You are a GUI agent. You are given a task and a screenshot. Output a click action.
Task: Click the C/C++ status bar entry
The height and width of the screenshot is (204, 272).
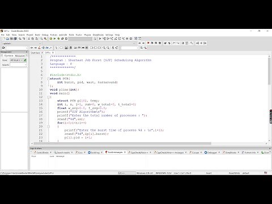pyautogui.click(x=121, y=173)
